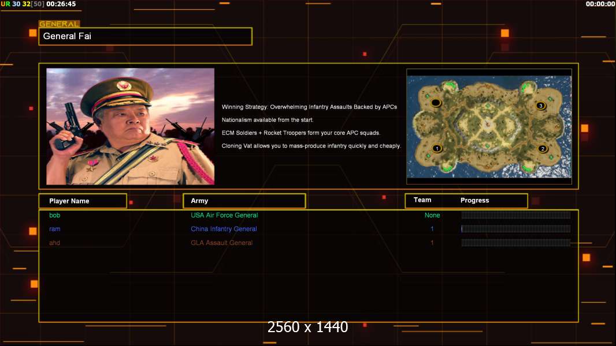This screenshot has width=616, height=346.
Task: Click ahd's loading progress bar
Action: [x=516, y=243]
